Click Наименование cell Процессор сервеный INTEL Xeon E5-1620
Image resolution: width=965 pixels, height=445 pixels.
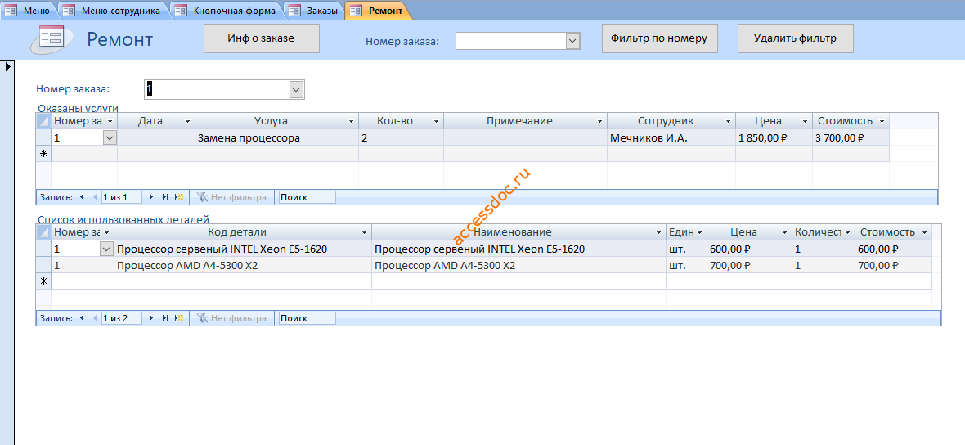(518, 249)
